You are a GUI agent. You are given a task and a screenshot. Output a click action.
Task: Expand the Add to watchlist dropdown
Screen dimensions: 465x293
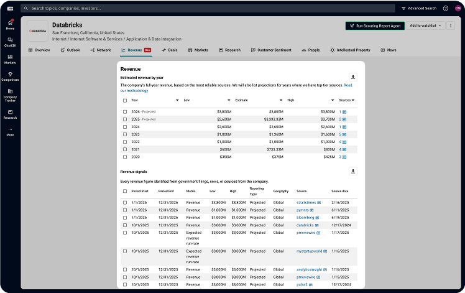coord(426,26)
